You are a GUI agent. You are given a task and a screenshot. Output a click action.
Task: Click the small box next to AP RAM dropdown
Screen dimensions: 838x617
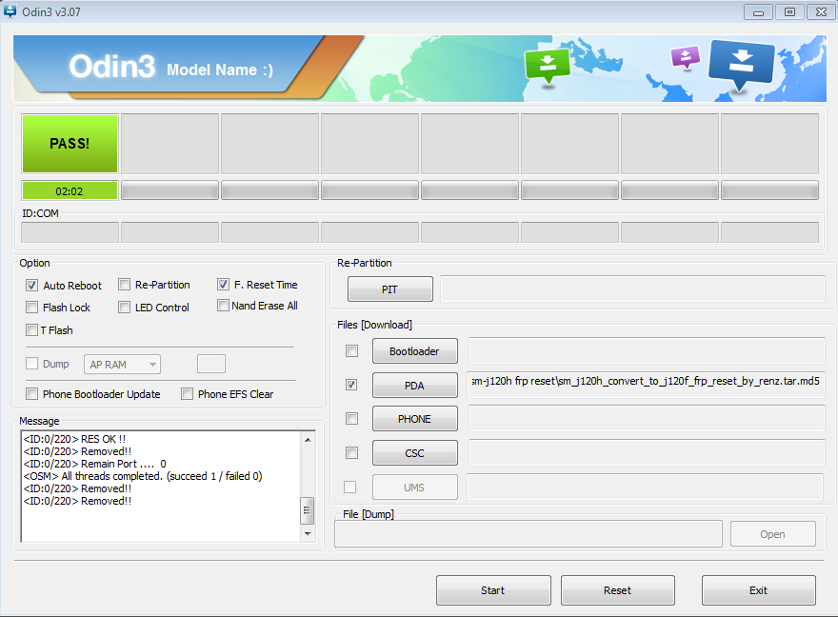[x=211, y=364]
